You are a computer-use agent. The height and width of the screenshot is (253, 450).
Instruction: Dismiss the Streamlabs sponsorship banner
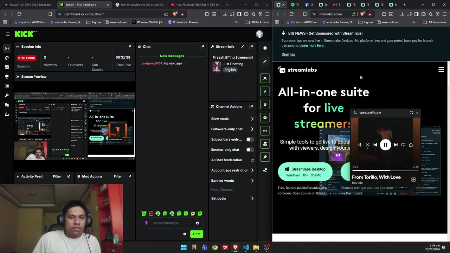point(288,54)
